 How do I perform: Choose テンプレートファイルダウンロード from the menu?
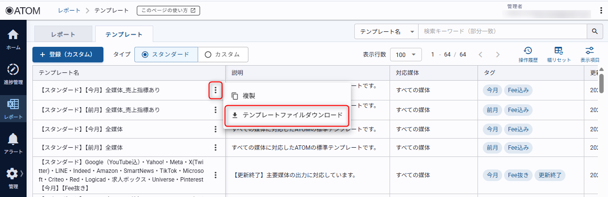[x=287, y=115]
